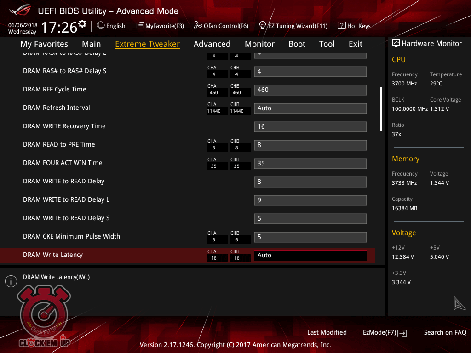471x353 pixels.
Task: Select the DRAM Write Latency Auto field
Action: pyautogui.click(x=310, y=255)
